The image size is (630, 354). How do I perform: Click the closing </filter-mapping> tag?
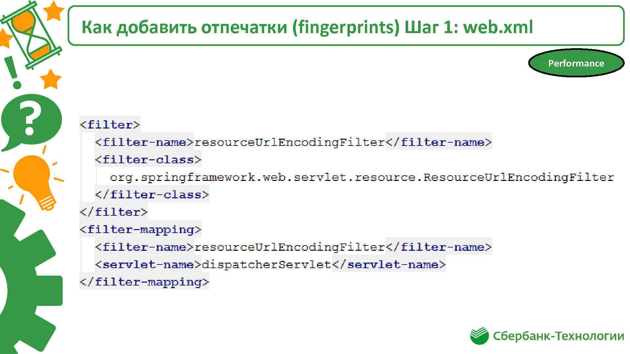pyautogui.click(x=144, y=282)
